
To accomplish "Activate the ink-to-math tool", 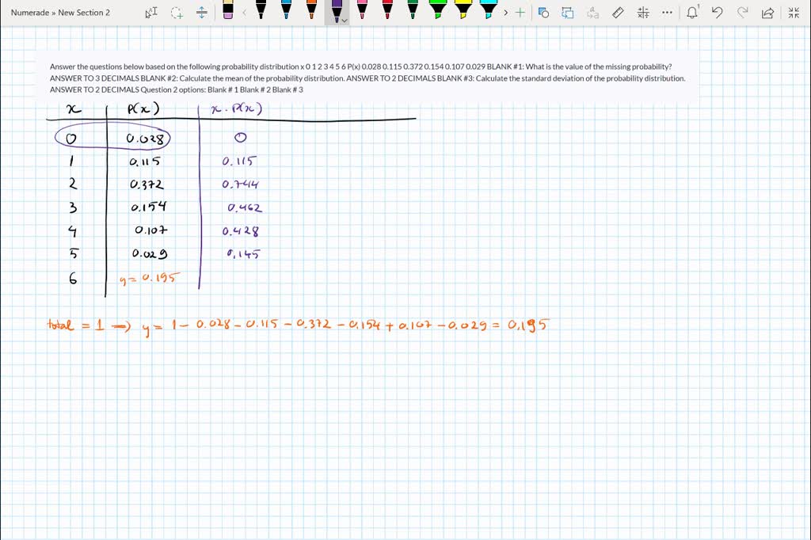I will click(643, 12).
